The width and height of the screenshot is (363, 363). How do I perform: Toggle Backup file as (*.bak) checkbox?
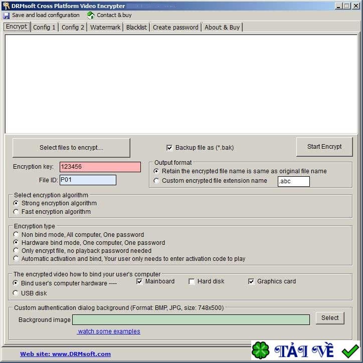pos(169,148)
